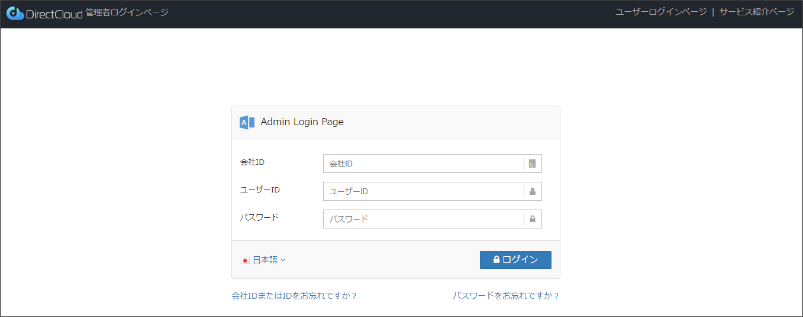The width and height of the screenshot is (803, 317).
Task: Click the DirectCloud brand name text
Action: click(x=54, y=14)
